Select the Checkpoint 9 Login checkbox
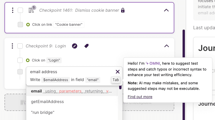215x120 pixels. 20,46
